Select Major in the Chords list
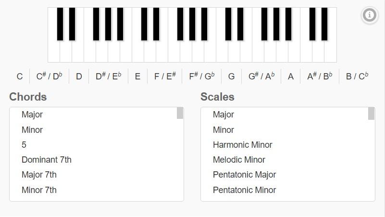This screenshot has width=385, height=217. 32,115
